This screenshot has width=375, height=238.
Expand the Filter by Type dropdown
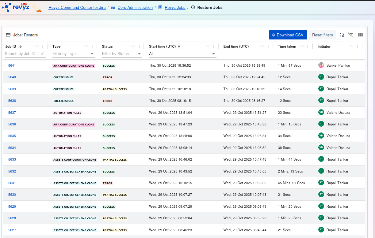coord(92,54)
